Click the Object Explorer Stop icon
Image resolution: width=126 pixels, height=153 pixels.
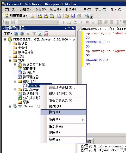[x=28, y=34]
